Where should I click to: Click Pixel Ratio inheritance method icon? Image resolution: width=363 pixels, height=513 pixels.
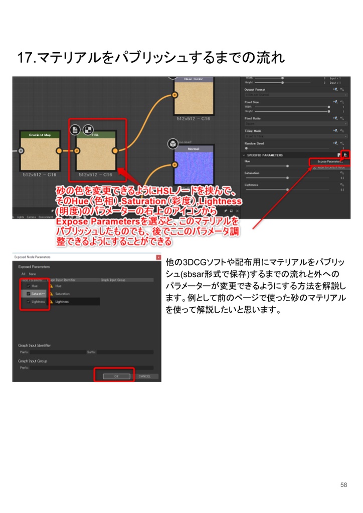click(x=335, y=118)
